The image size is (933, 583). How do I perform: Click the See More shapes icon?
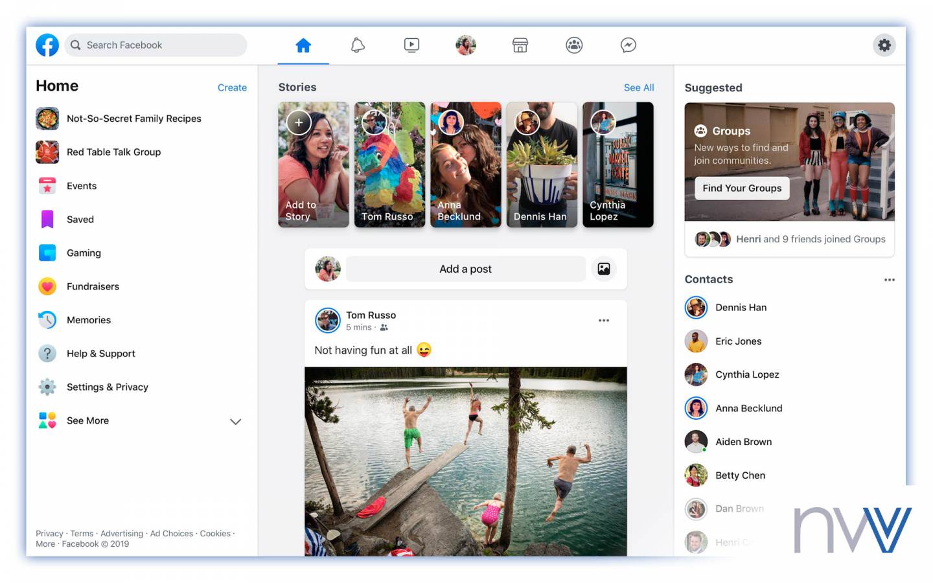47,420
